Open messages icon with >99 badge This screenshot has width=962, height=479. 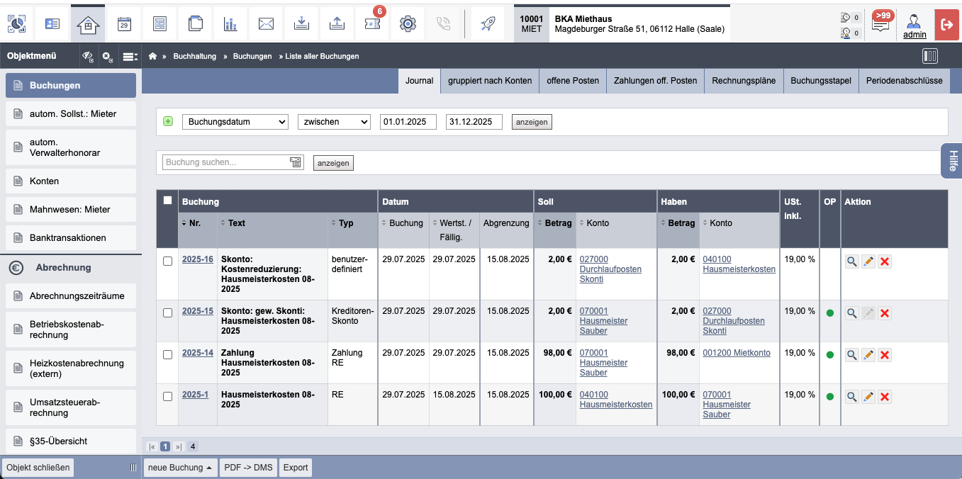tap(881, 23)
